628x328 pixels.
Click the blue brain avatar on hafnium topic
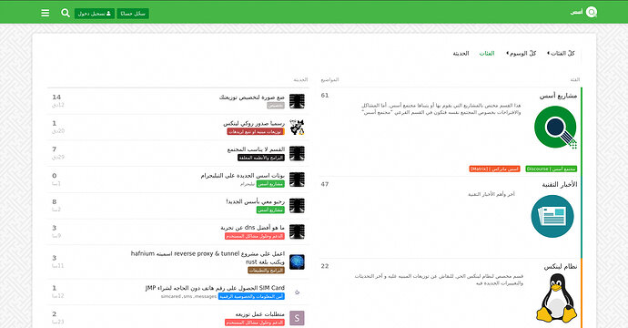(297, 261)
